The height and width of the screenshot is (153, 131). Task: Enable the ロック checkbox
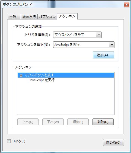(x=9, y=141)
